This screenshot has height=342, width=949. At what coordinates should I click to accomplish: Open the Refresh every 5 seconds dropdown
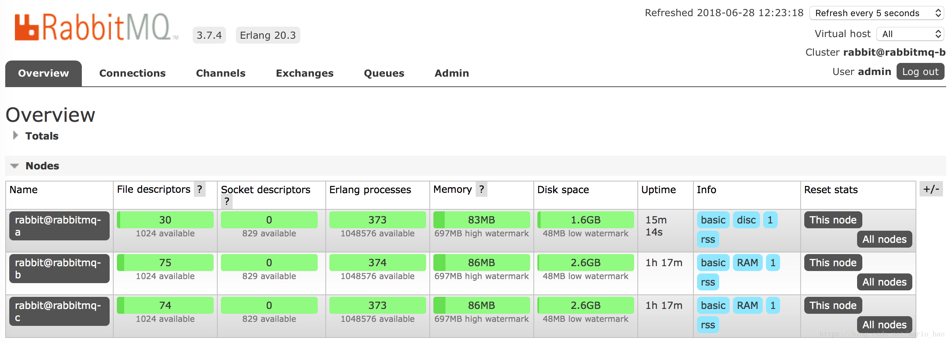point(877,13)
